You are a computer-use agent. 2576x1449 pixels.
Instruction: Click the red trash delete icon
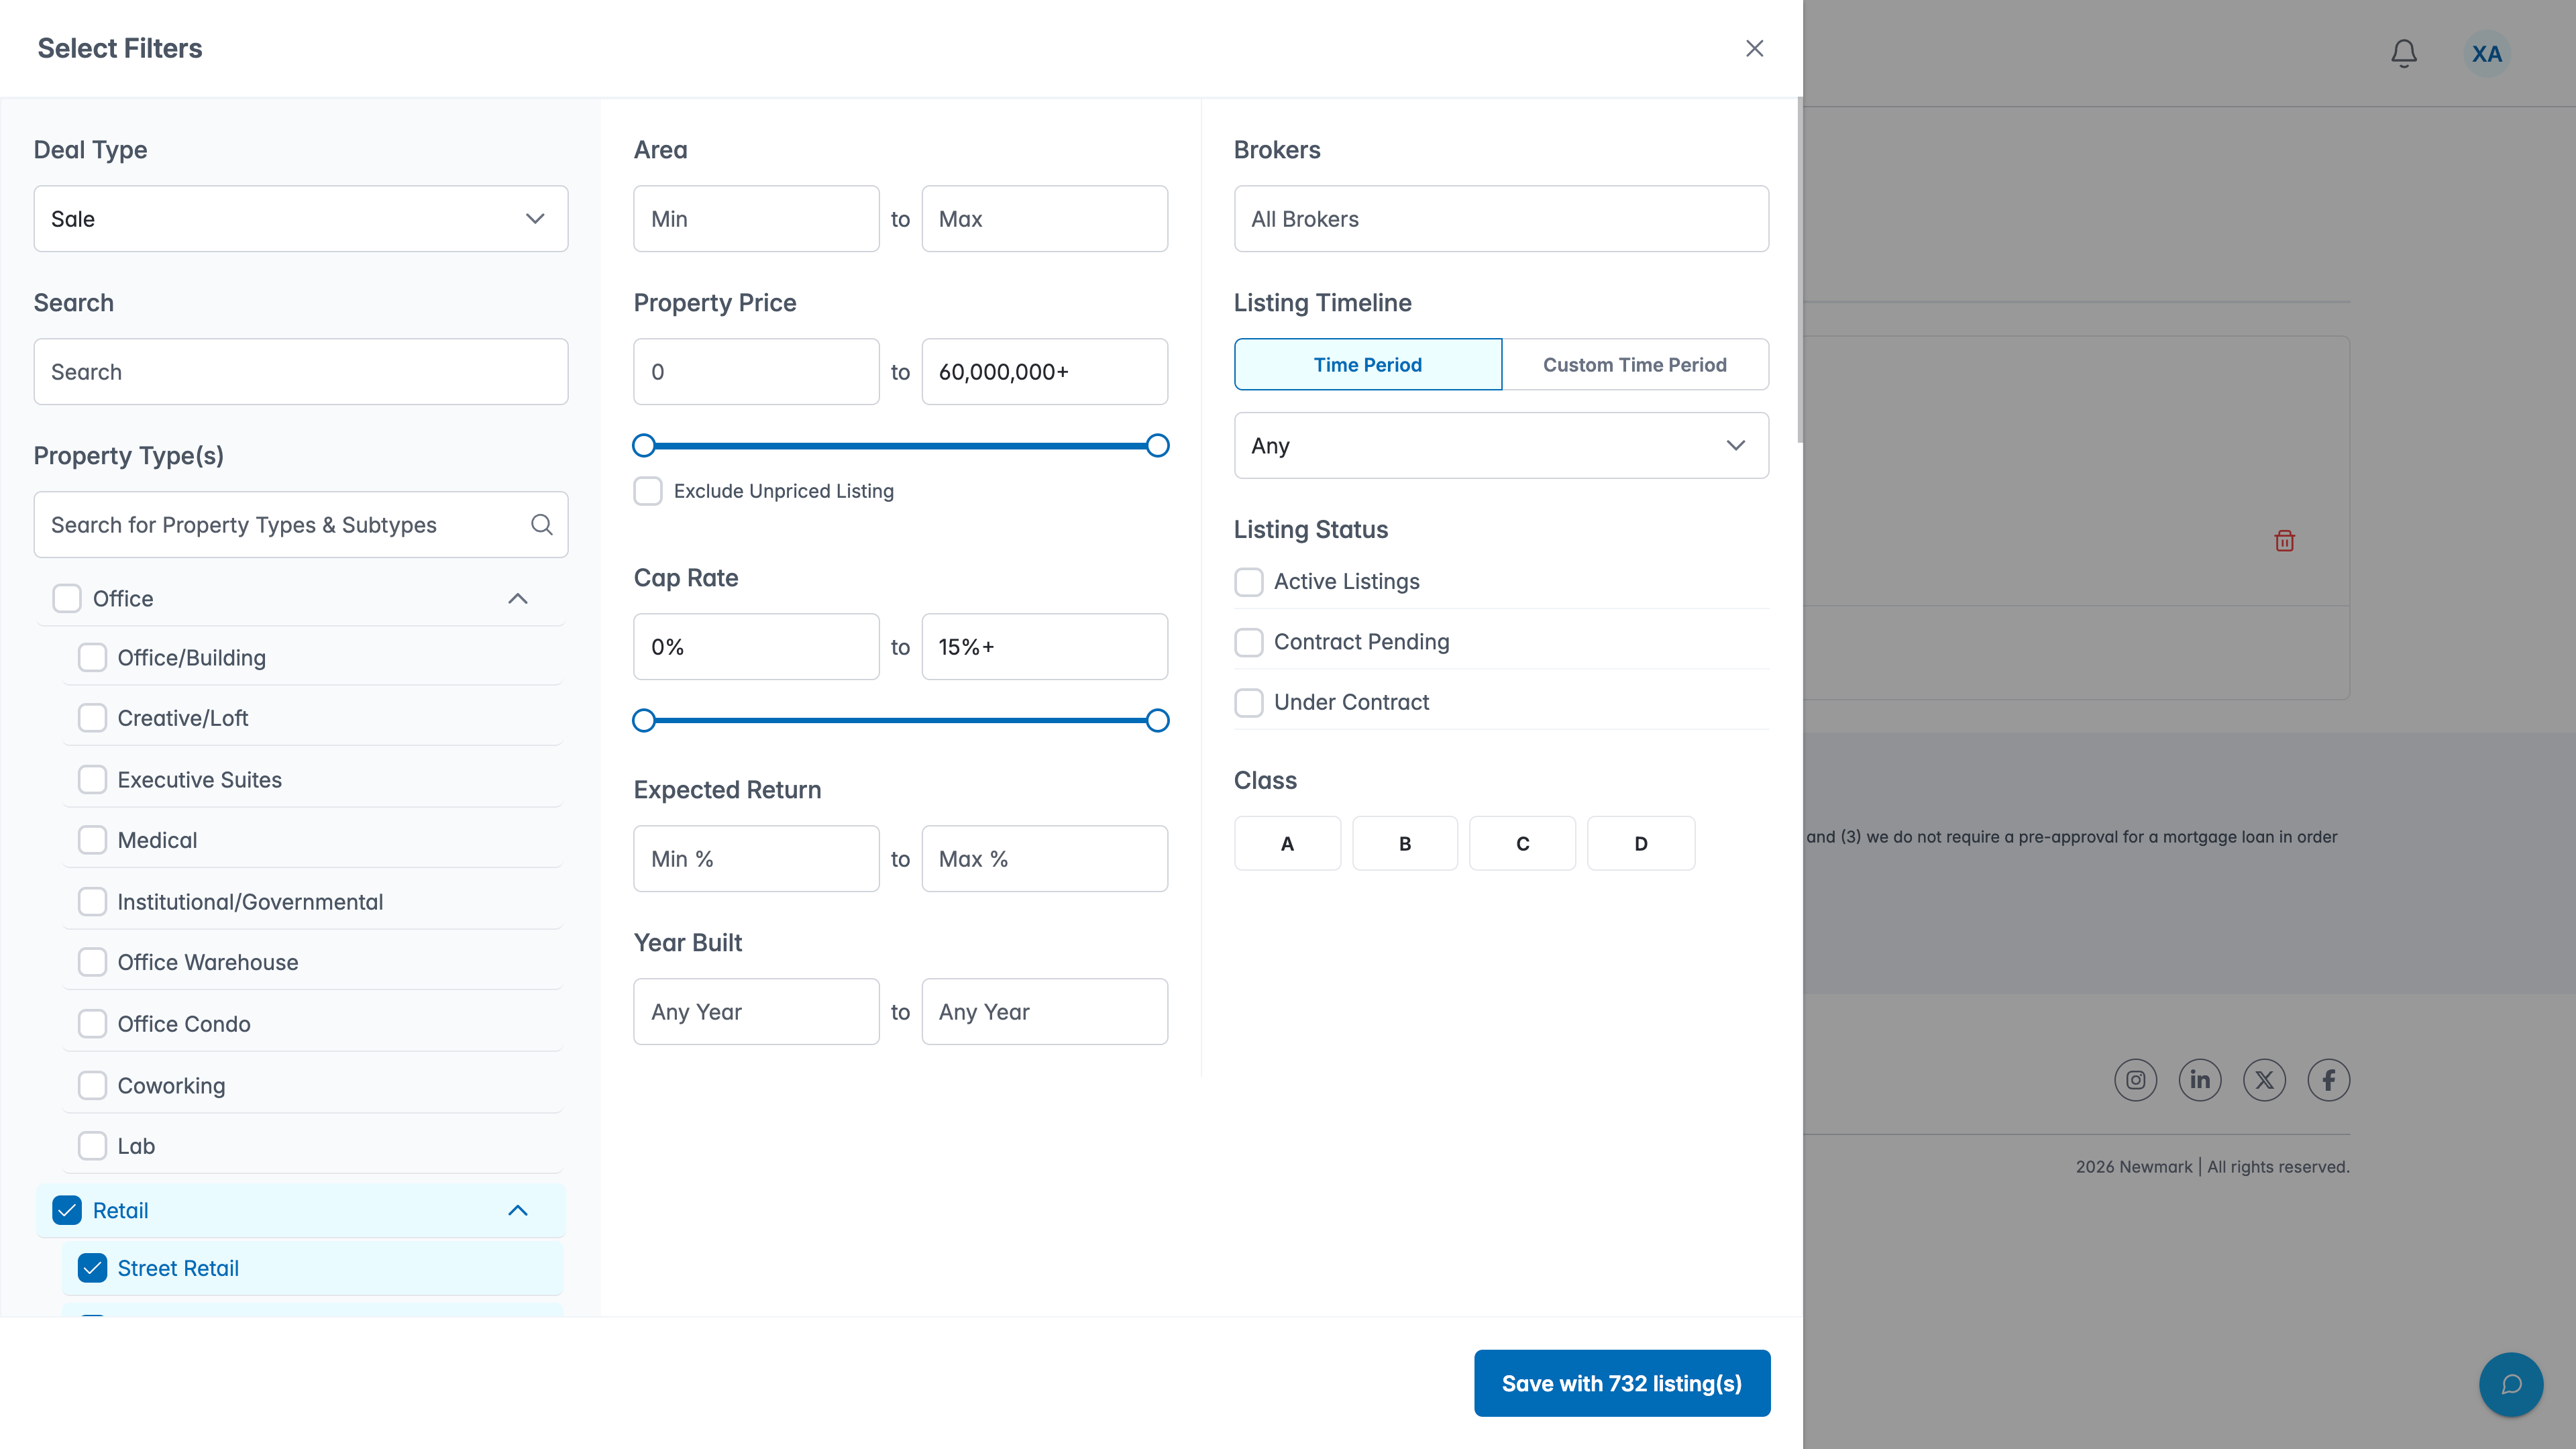(x=2284, y=541)
